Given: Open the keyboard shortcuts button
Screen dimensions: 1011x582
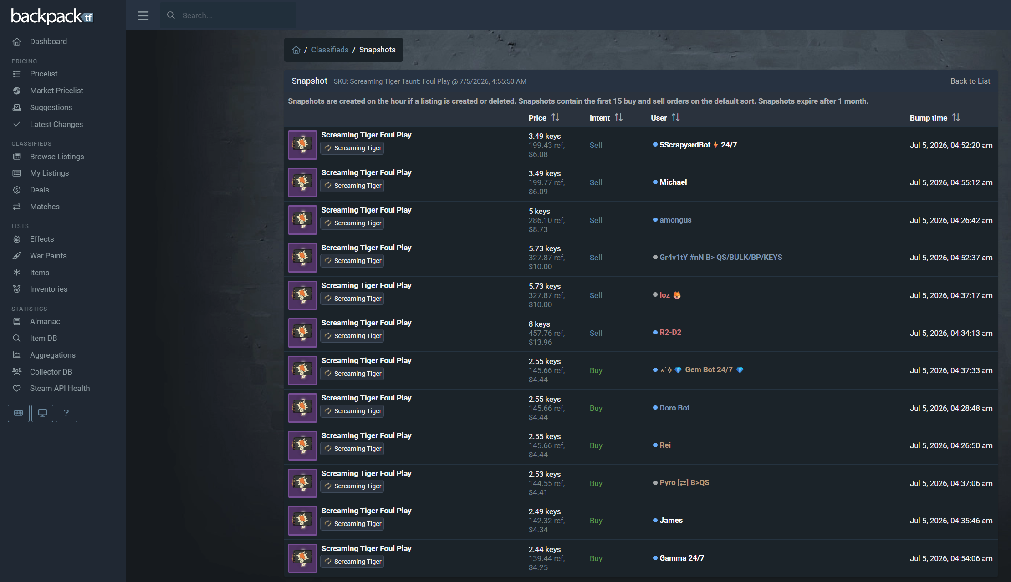Looking at the screenshot, I should [x=19, y=413].
